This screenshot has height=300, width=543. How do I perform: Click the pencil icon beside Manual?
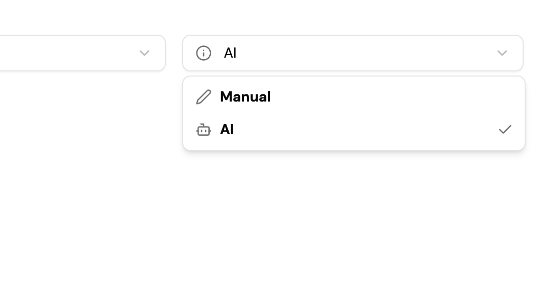click(x=204, y=97)
